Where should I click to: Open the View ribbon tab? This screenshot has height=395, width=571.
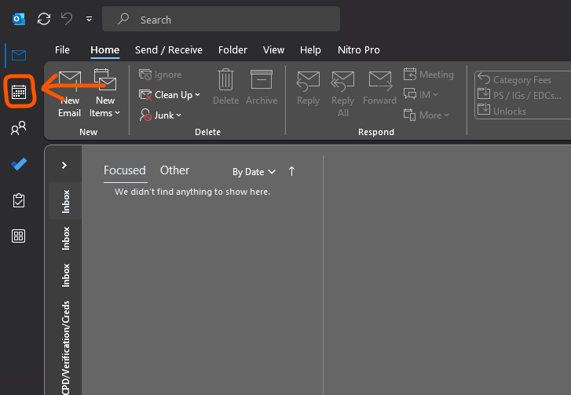[273, 50]
